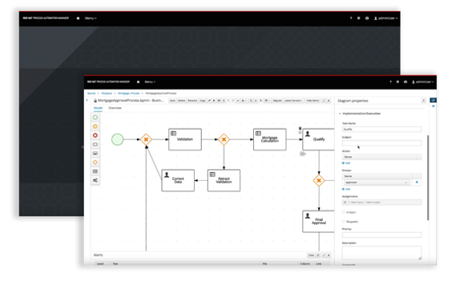Viewport: 451px width, 289px height.
Task: Select the red end event palette icon
Action: [x=95, y=135]
